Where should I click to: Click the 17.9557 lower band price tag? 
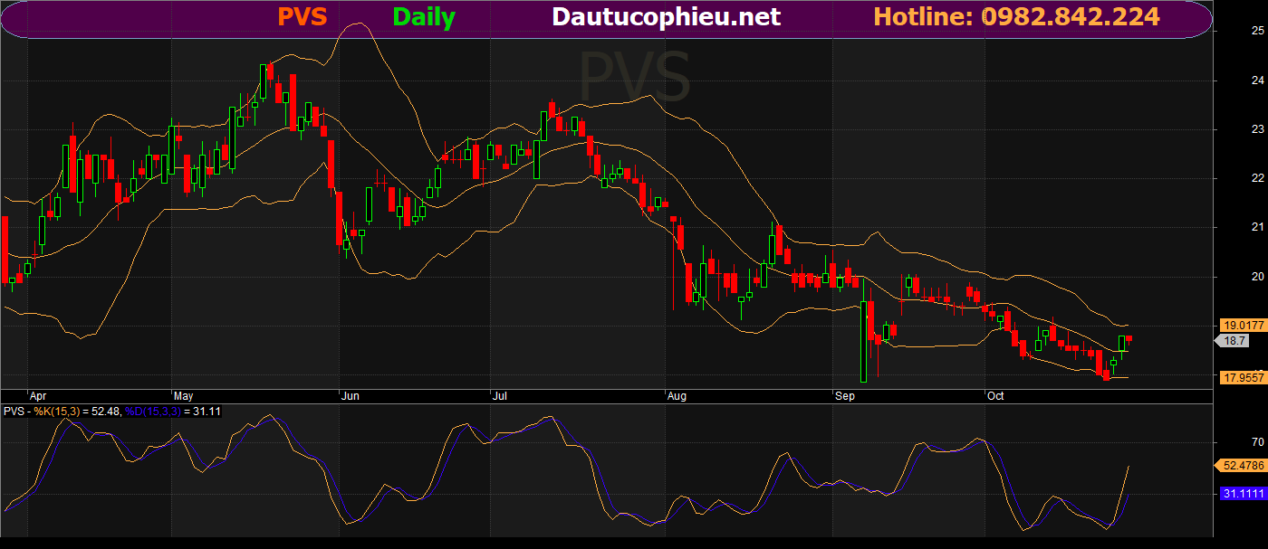coord(1242,378)
